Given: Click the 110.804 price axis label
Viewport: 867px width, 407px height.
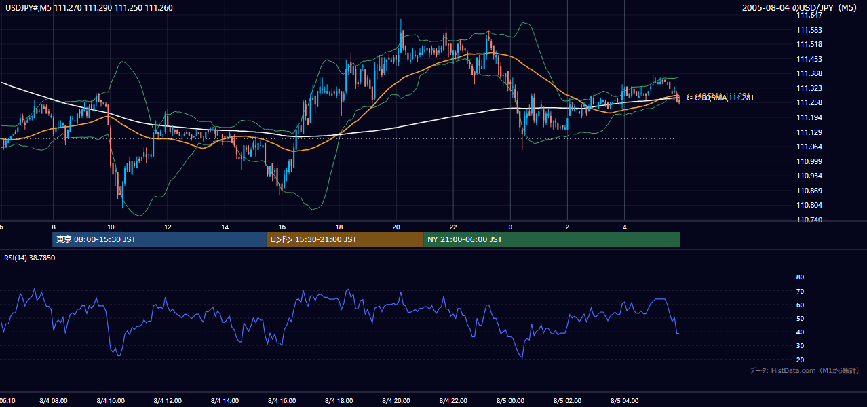Looking at the screenshot, I should point(809,205).
